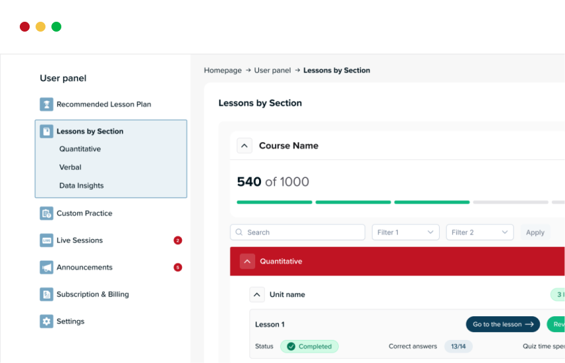
Task: Follow the Homepage breadcrumb link
Action: (x=223, y=70)
